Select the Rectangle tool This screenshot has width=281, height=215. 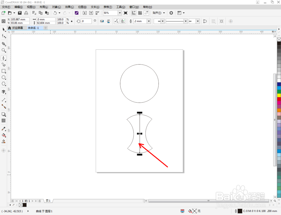4,71
